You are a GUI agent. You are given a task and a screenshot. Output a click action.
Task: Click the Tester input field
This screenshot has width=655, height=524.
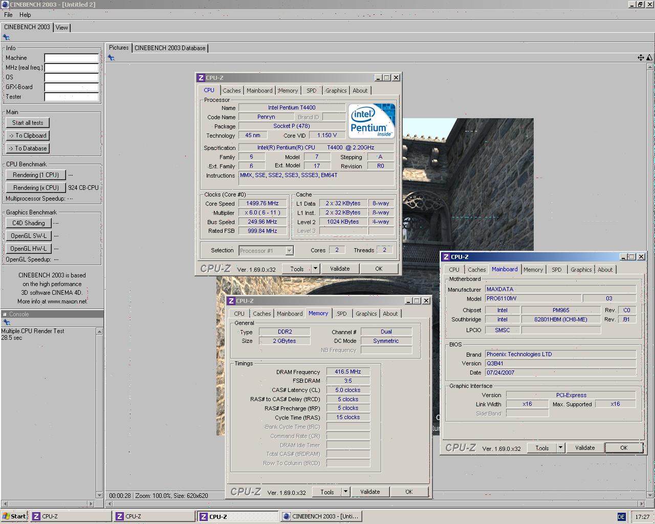72,97
